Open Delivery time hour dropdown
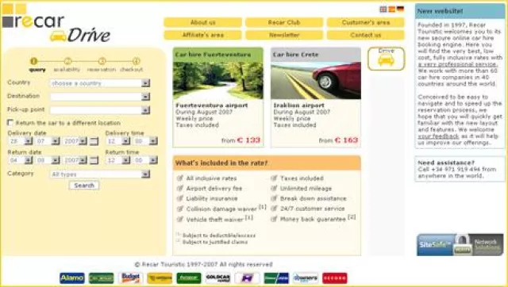This screenshot has width=508, height=287. 118,141
